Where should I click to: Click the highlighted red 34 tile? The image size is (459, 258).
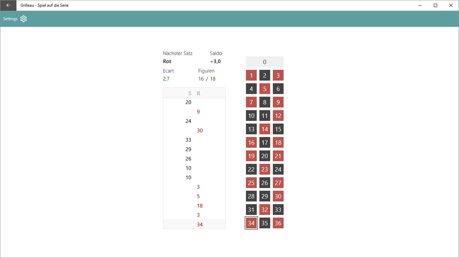pos(251,223)
